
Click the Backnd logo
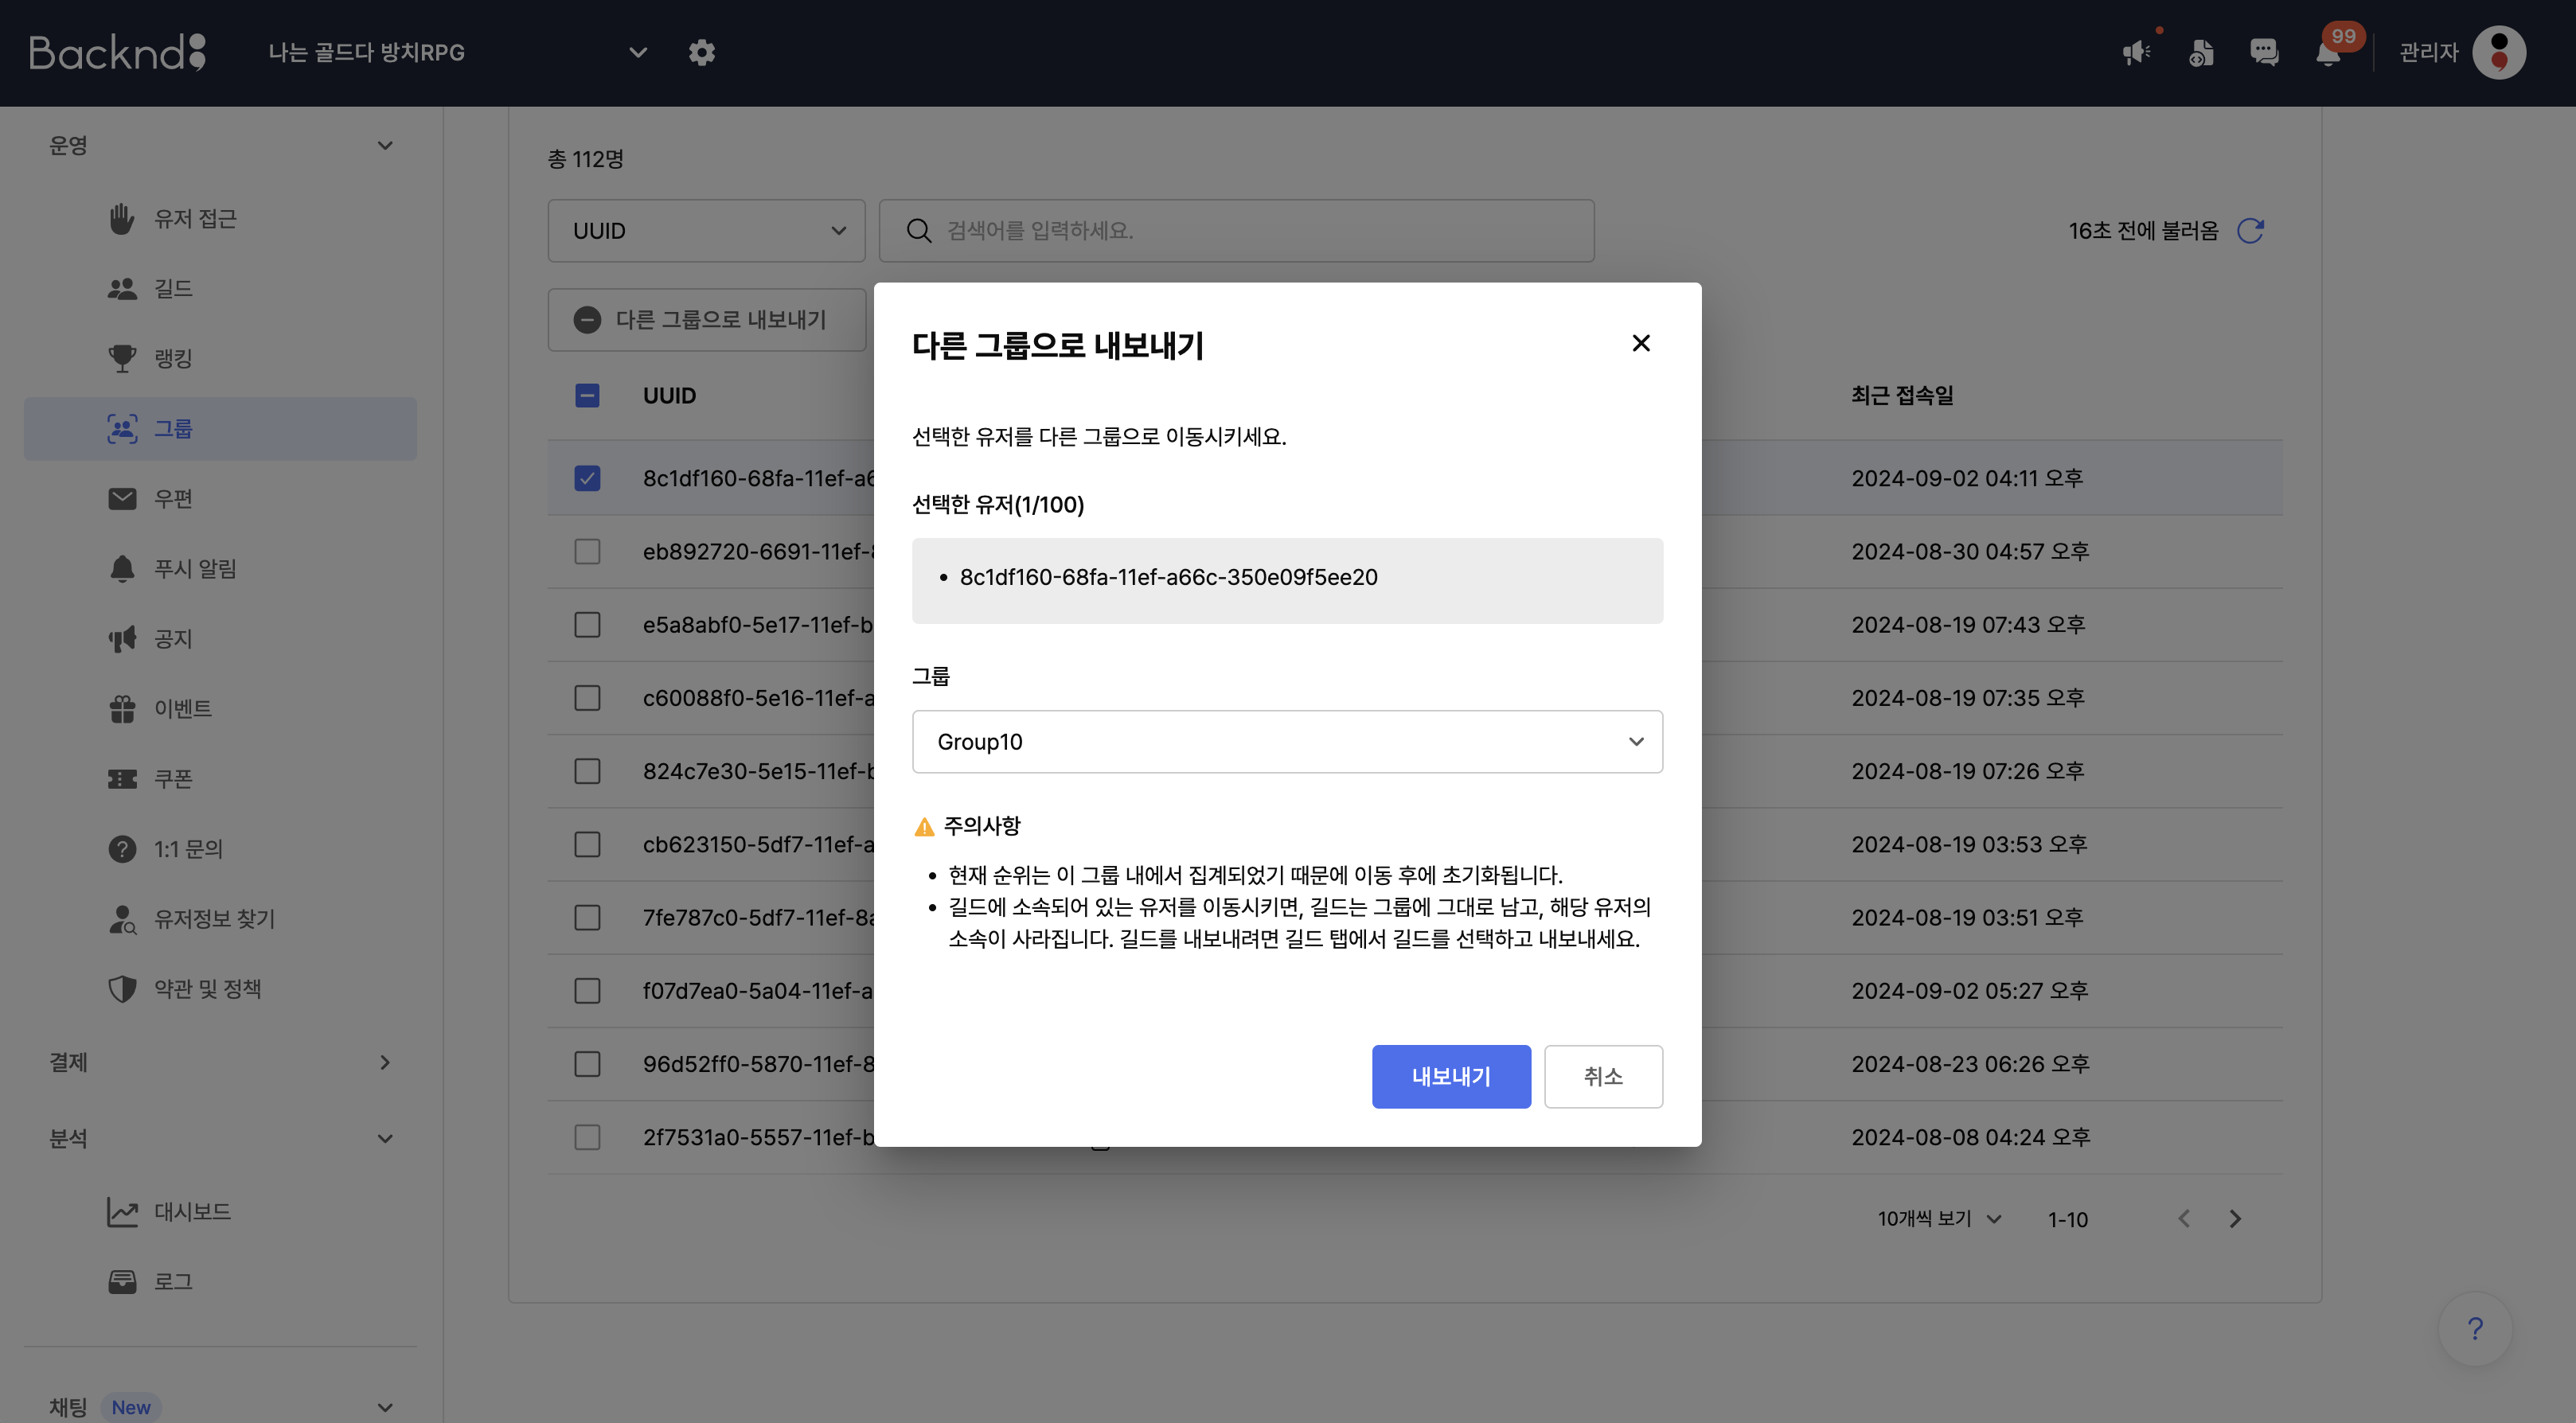[117, 52]
